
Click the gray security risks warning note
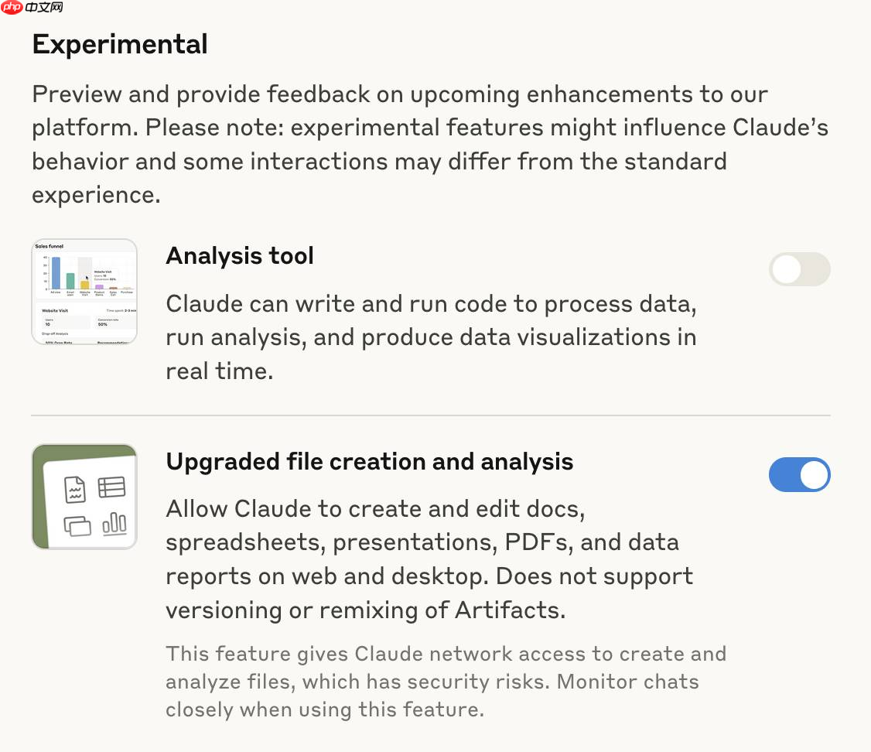coord(446,682)
